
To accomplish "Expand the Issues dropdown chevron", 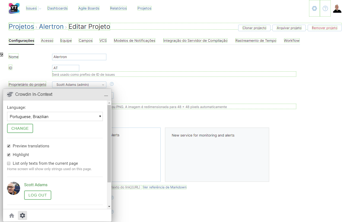I will point(40,8).
